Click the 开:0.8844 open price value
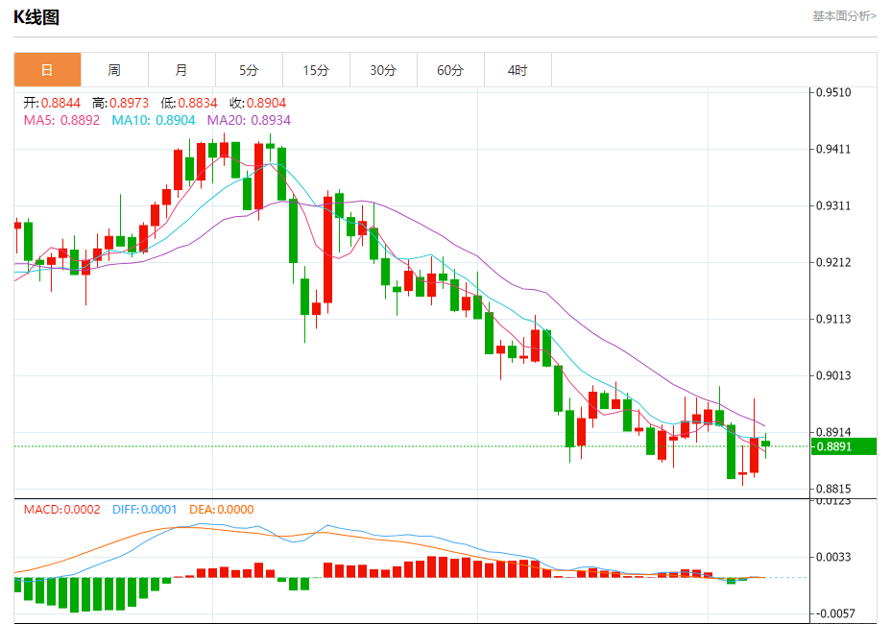Screen dimensions: 891x624 point(52,103)
